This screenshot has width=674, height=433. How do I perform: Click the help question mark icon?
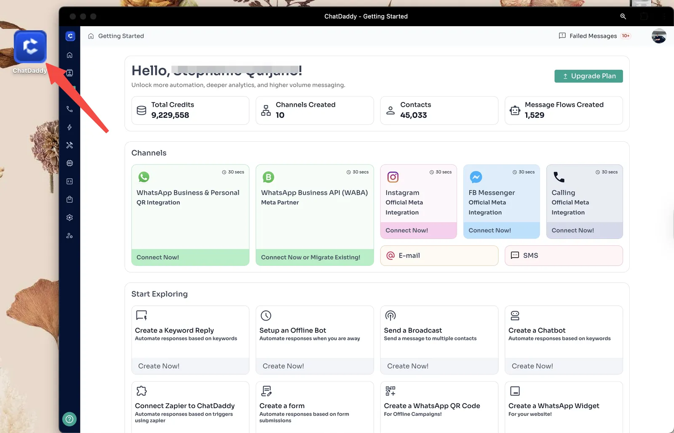pos(70,419)
